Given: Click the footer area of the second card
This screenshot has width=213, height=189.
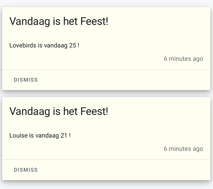Looking at the screenshot, I should click(x=106, y=170).
